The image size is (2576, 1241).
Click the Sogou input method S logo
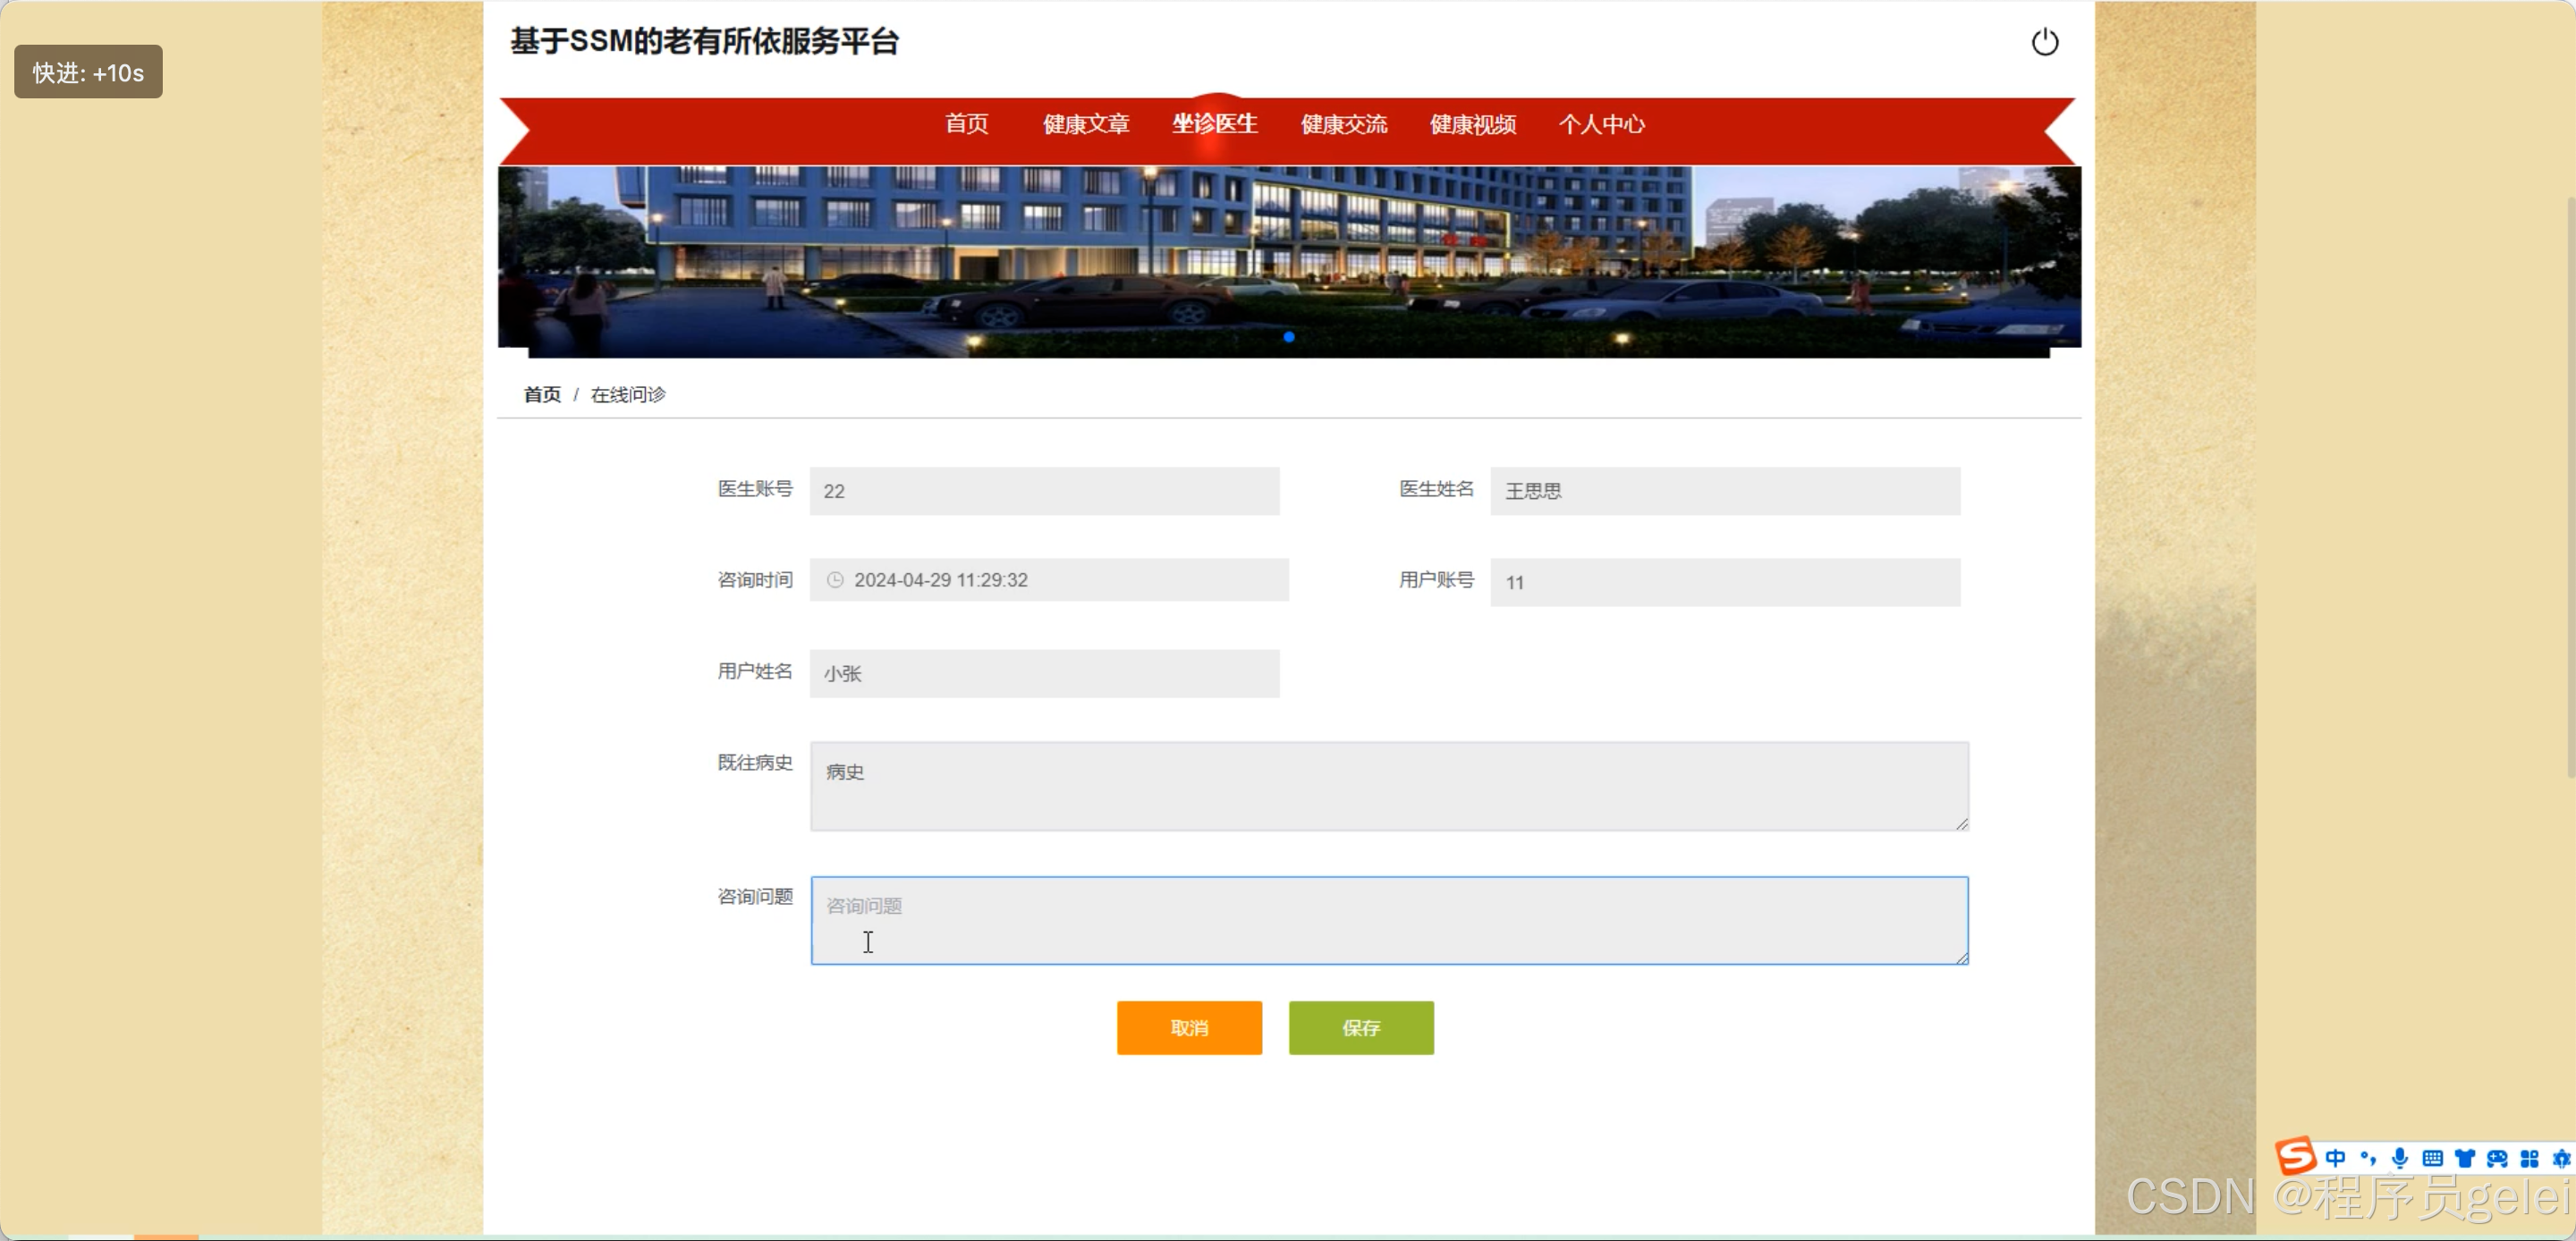click(x=2297, y=1158)
